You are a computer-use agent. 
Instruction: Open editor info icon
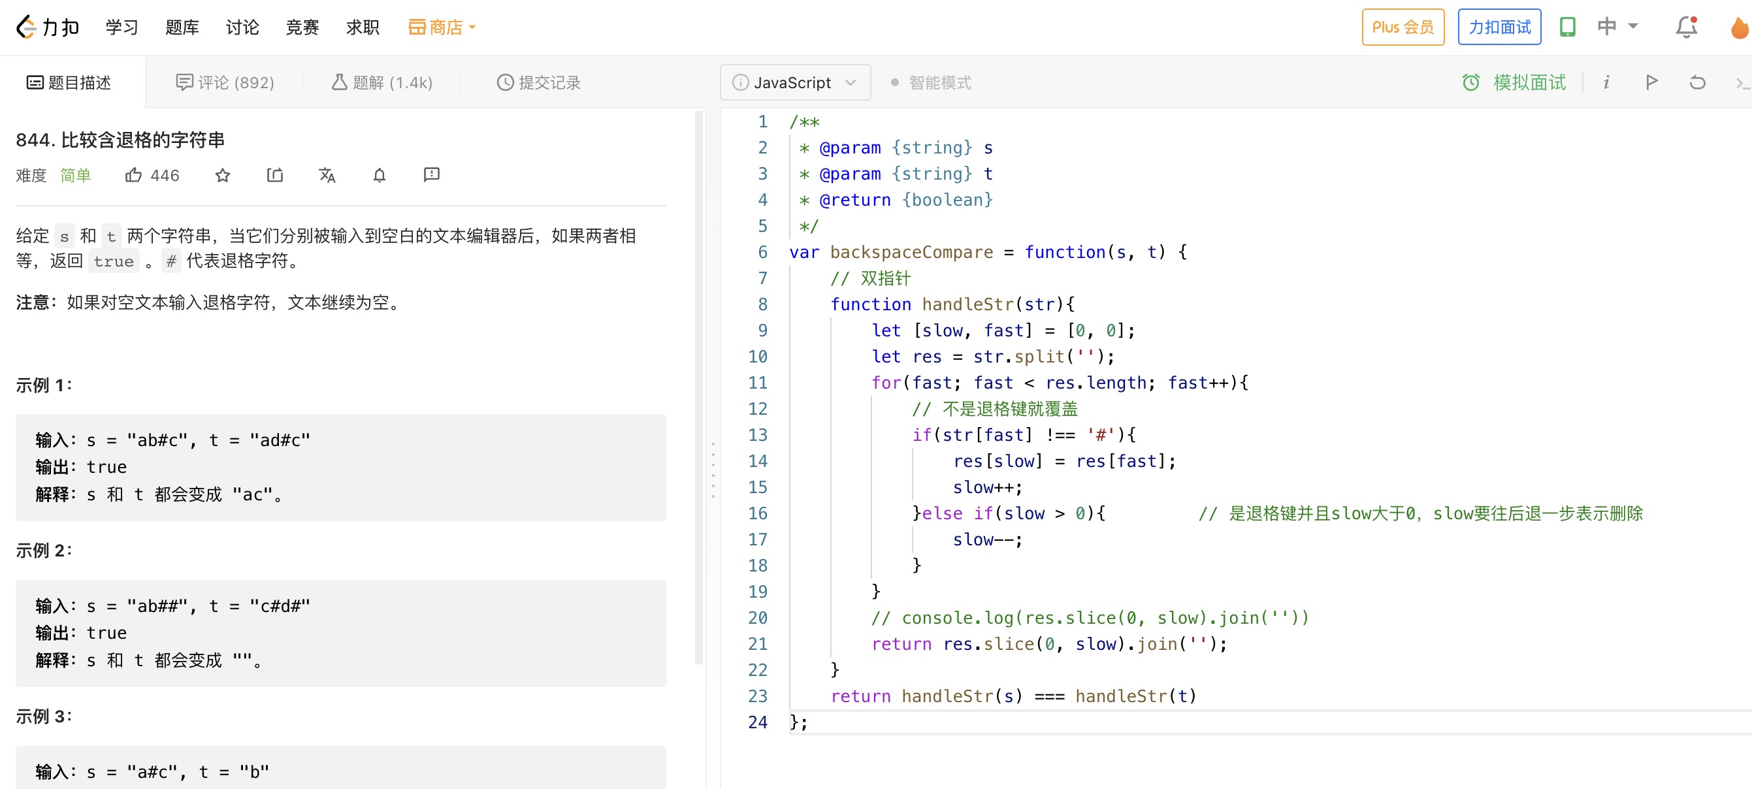[x=1606, y=82]
